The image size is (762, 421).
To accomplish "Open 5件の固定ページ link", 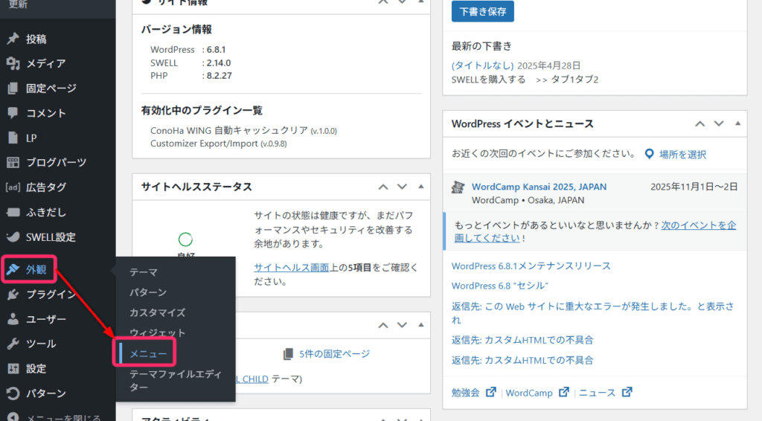I will (334, 354).
